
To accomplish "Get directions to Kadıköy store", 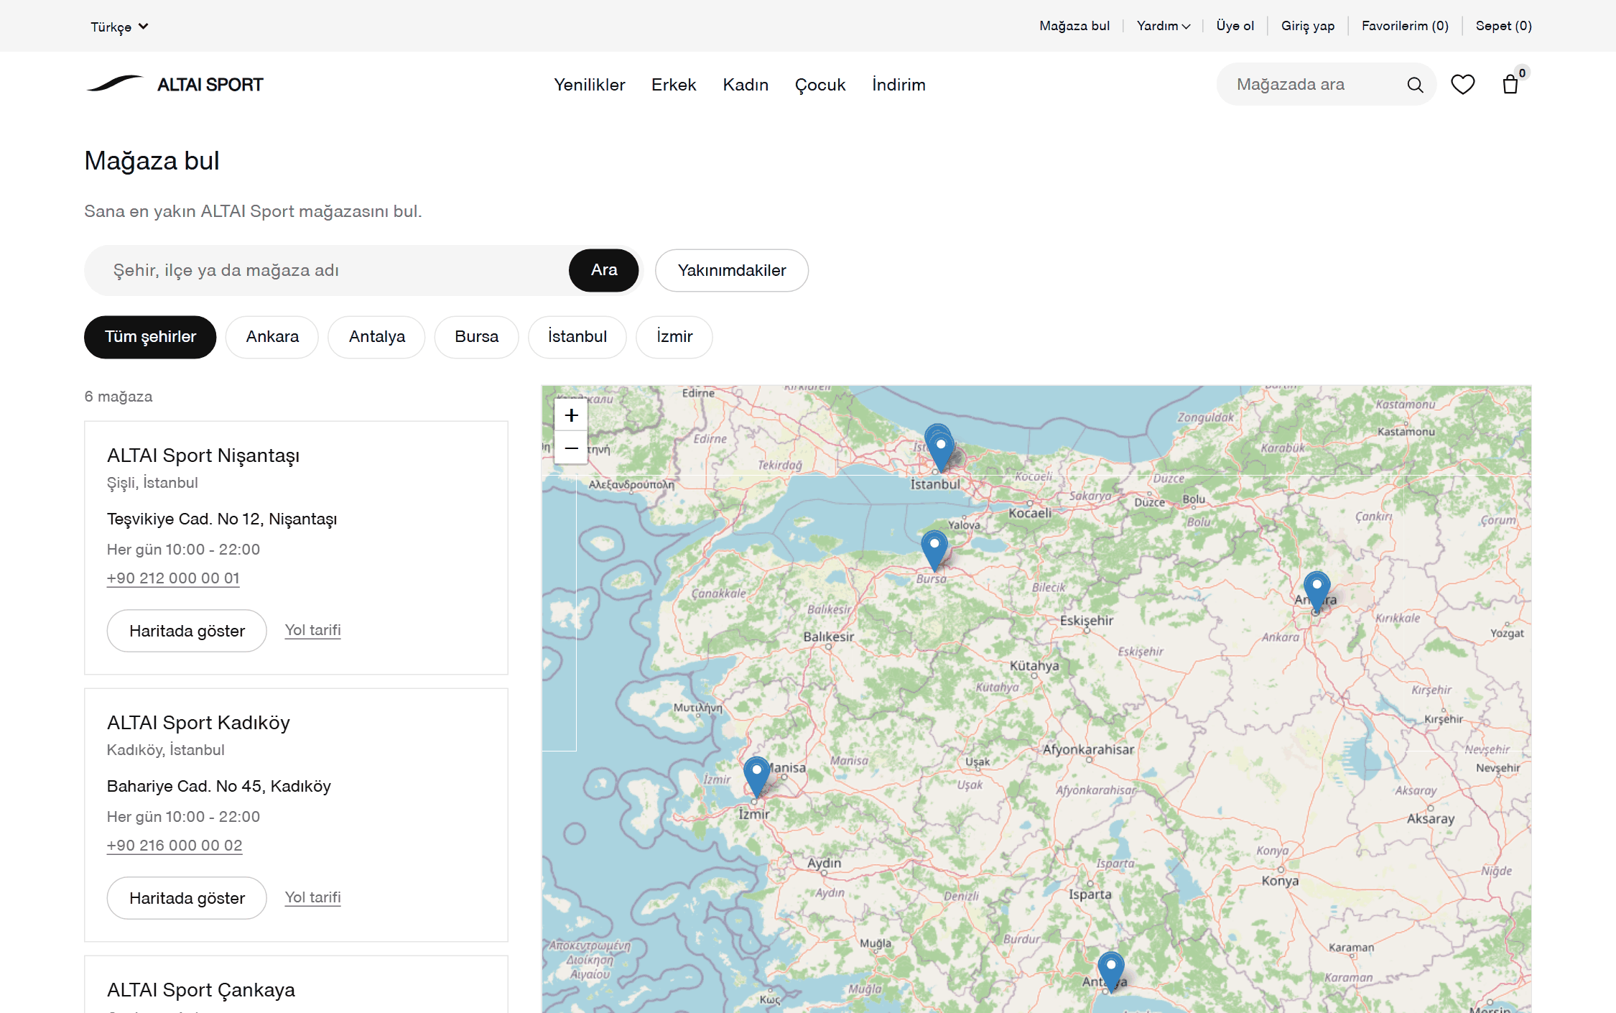I will point(313,897).
